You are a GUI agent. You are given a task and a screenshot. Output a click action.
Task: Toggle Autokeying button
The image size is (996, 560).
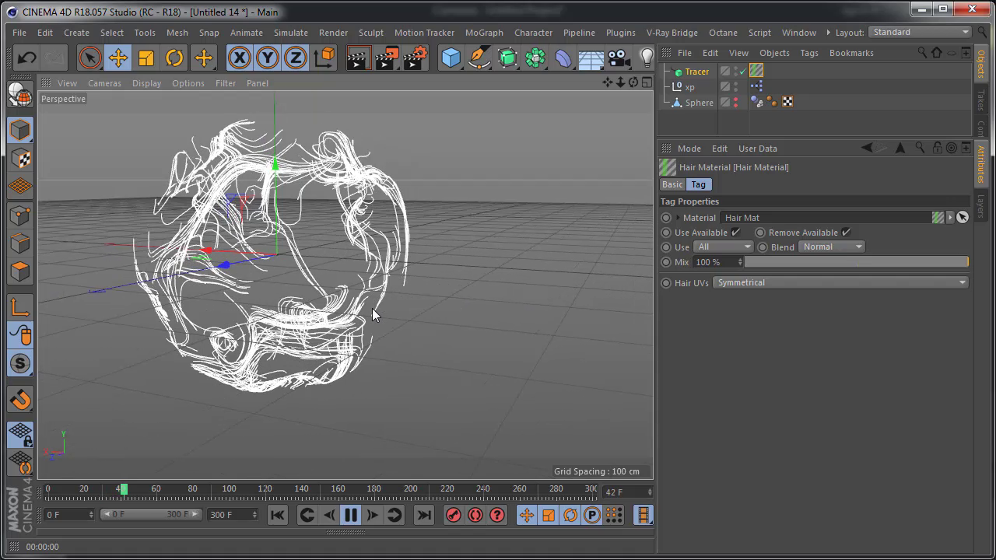pyautogui.click(x=475, y=515)
